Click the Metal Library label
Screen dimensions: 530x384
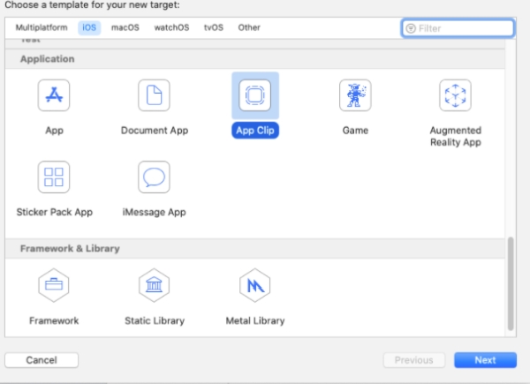(x=255, y=320)
